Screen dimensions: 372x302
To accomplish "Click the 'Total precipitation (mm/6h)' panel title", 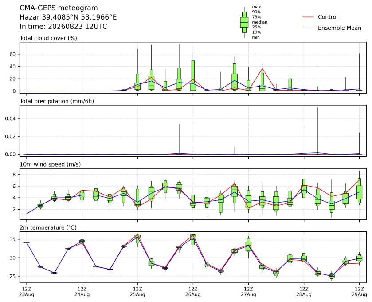I will (x=57, y=101).
